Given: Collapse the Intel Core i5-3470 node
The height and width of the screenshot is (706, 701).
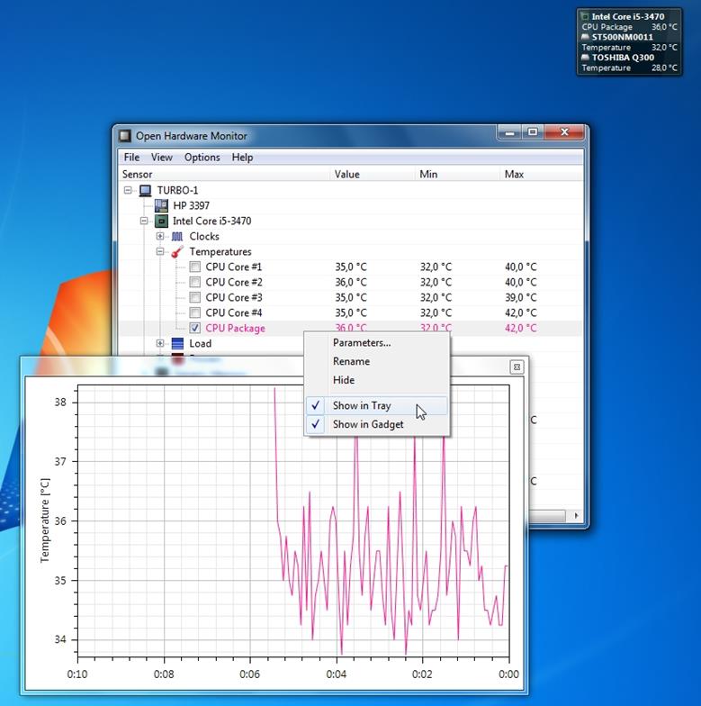Looking at the screenshot, I should click(x=144, y=222).
